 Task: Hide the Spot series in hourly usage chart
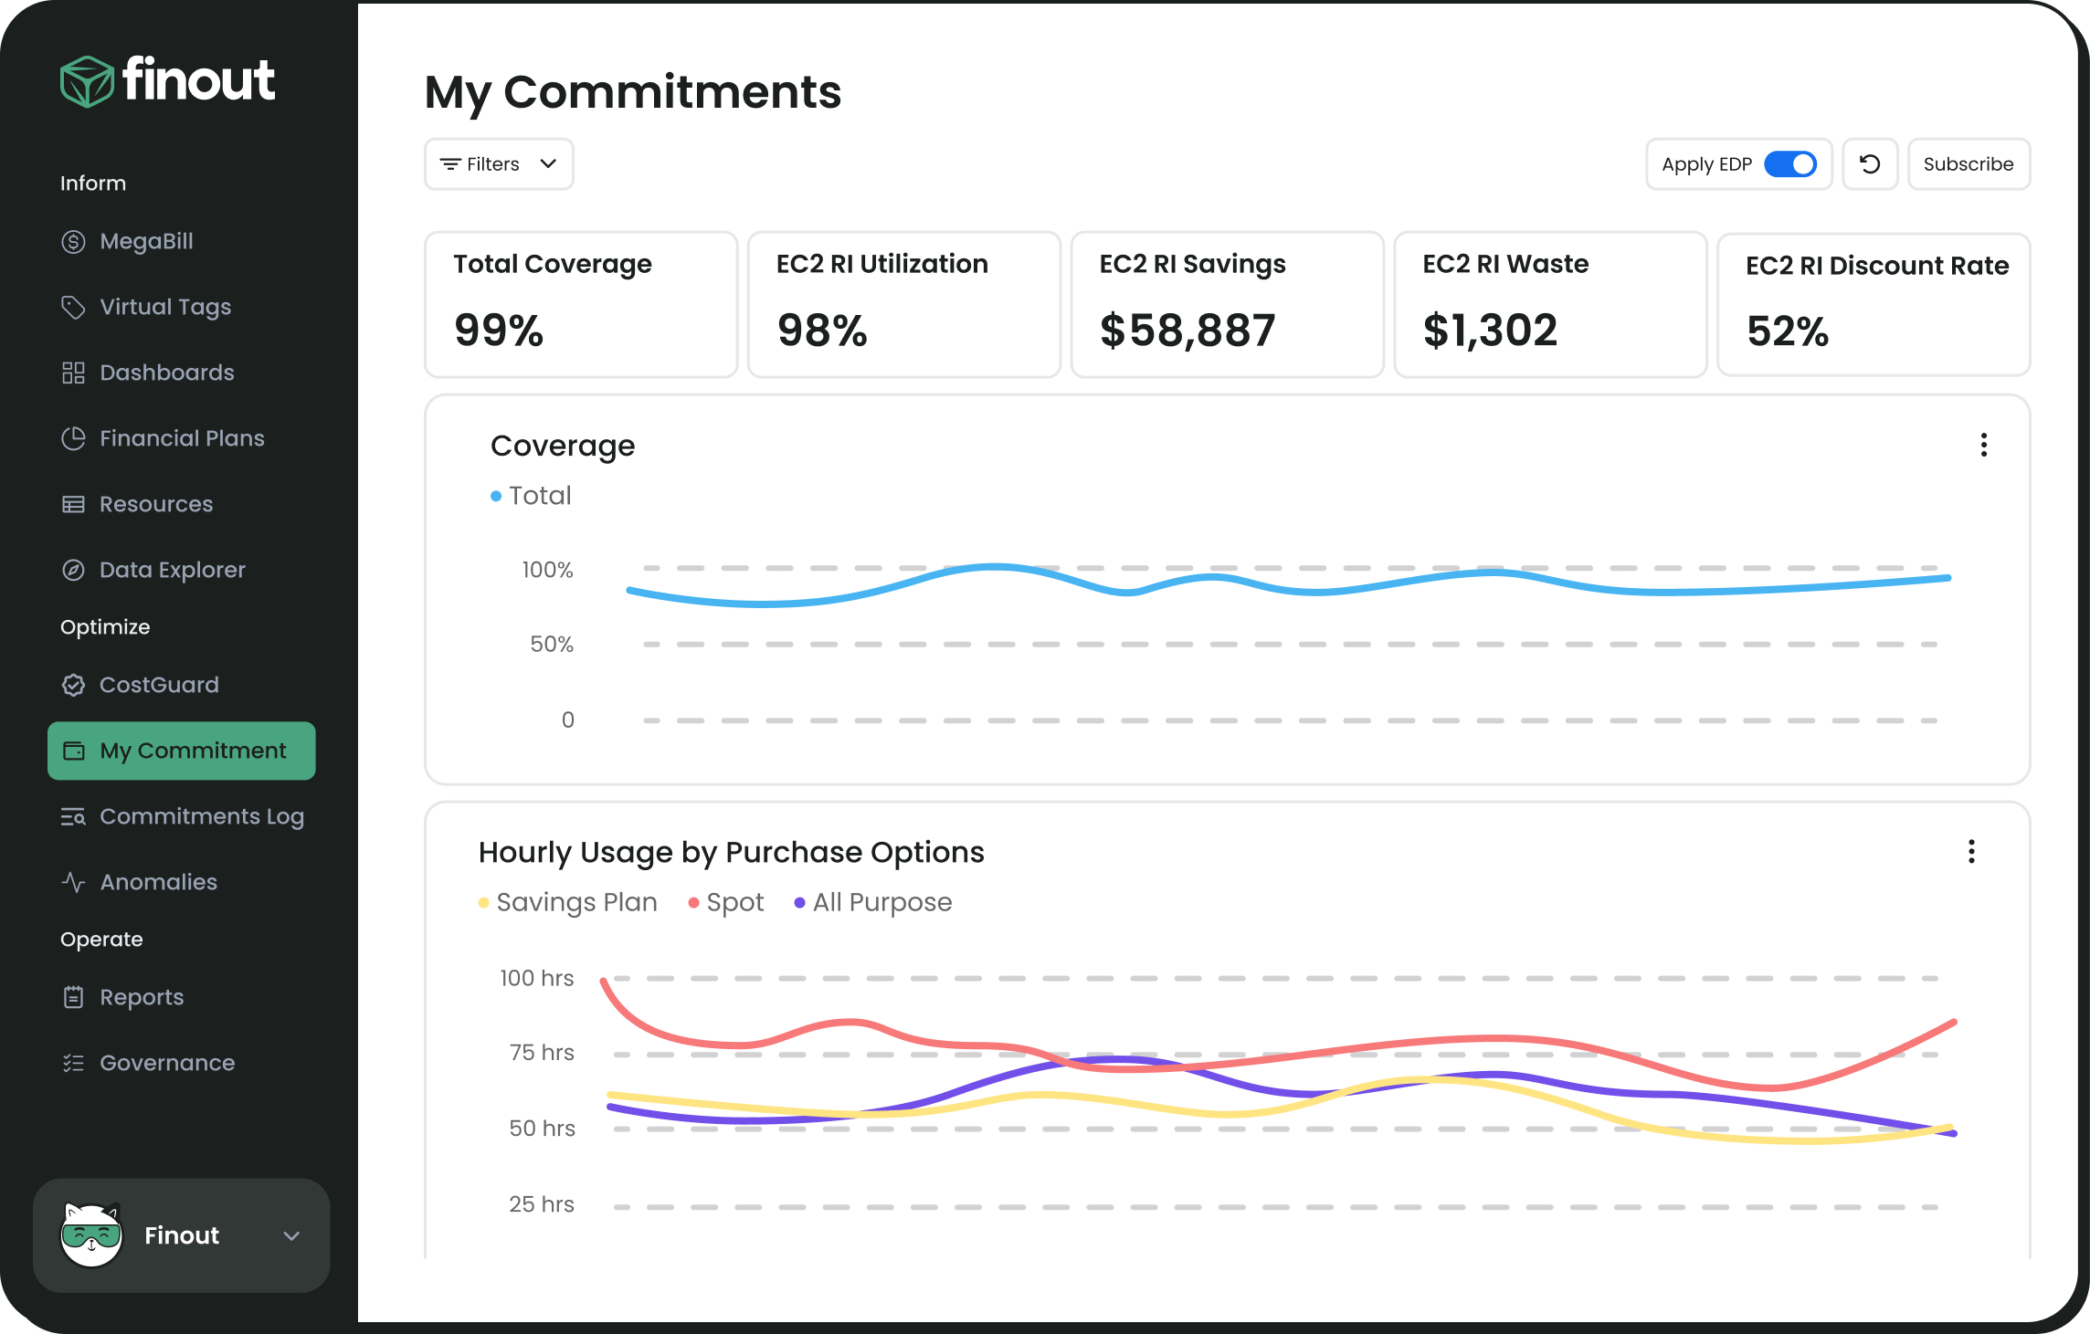click(x=725, y=902)
